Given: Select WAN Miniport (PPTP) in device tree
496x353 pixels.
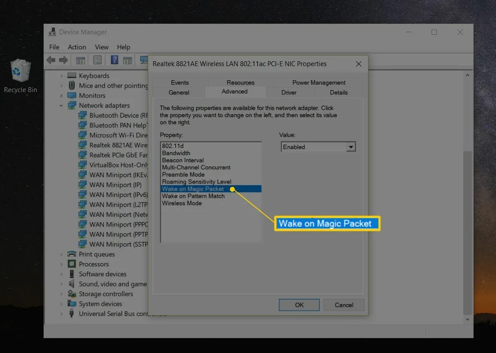Looking at the screenshot, I should (118, 234).
